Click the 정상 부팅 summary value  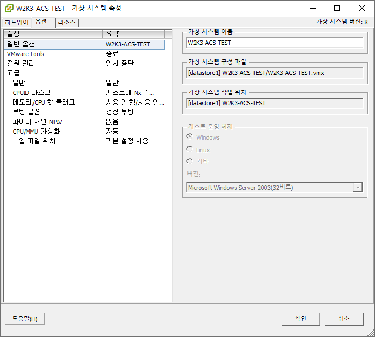[119, 112]
